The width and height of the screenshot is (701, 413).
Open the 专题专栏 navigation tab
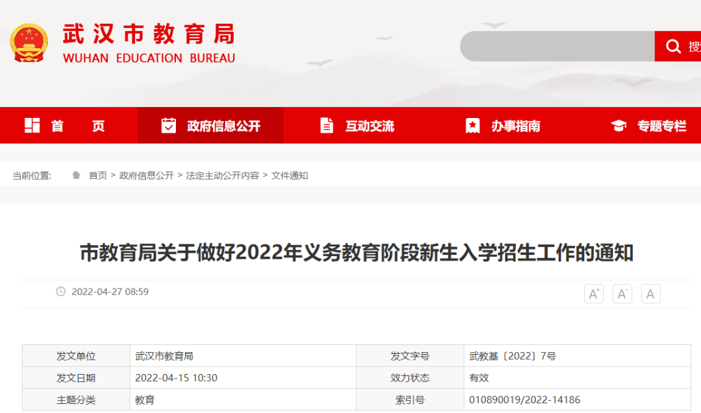pyautogui.click(x=648, y=126)
